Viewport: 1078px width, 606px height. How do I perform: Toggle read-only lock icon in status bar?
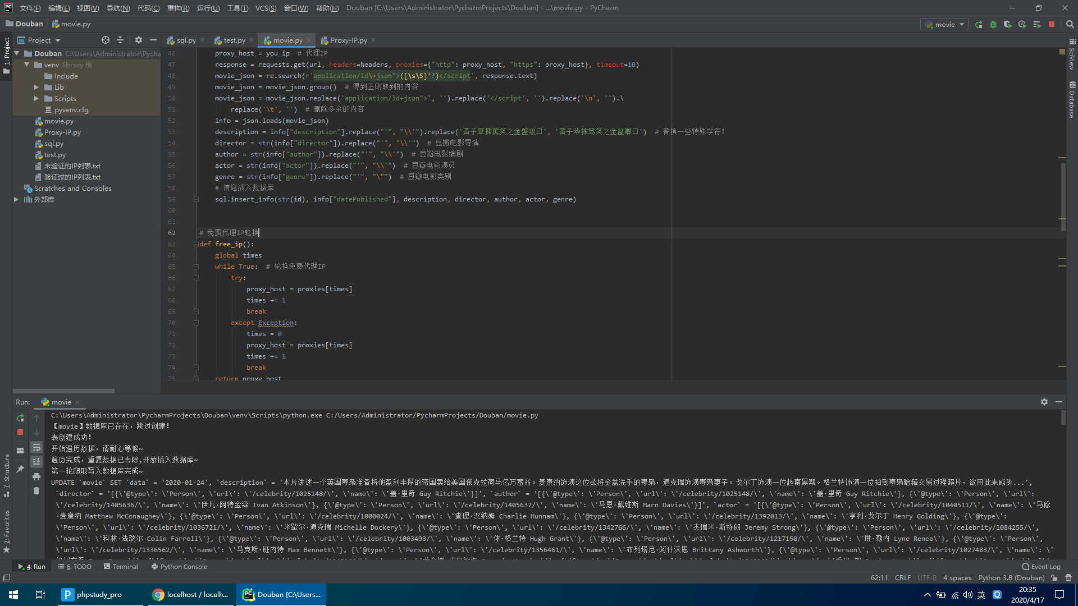coord(1054,578)
